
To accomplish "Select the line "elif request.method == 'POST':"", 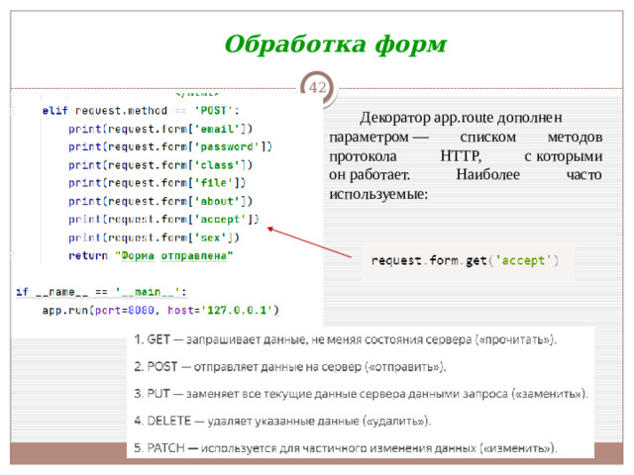I will 141,110.
